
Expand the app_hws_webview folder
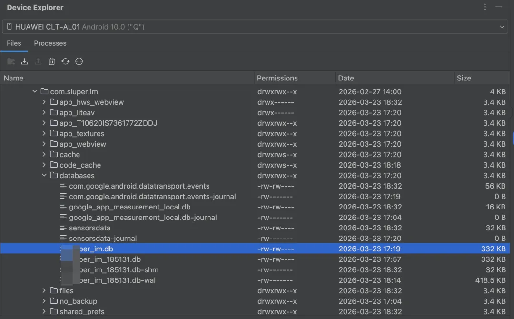point(44,102)
